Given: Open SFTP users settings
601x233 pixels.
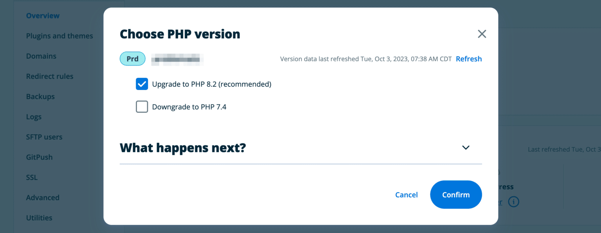Looking at the screenshot, I should [44, 137].
